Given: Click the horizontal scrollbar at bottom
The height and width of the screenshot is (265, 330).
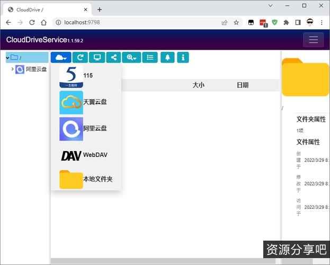Looking at the screenshot, I should click(x=164, y=261).
